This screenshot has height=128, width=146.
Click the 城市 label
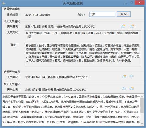click(81, 15)
